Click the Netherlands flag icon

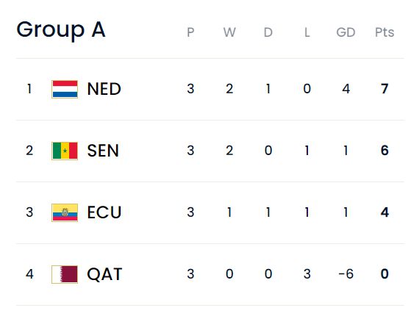coord(65,89)
